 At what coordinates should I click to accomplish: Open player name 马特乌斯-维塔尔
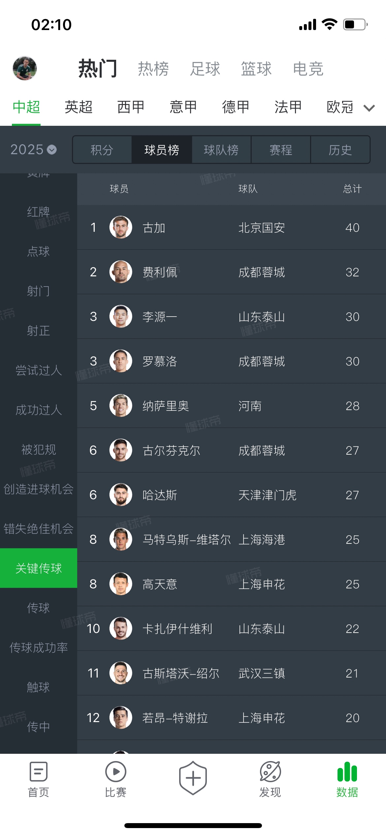click(x=186, y=540)
